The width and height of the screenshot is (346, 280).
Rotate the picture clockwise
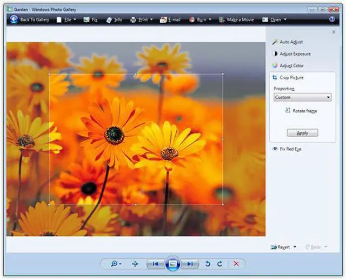click(x=219, y=264)
